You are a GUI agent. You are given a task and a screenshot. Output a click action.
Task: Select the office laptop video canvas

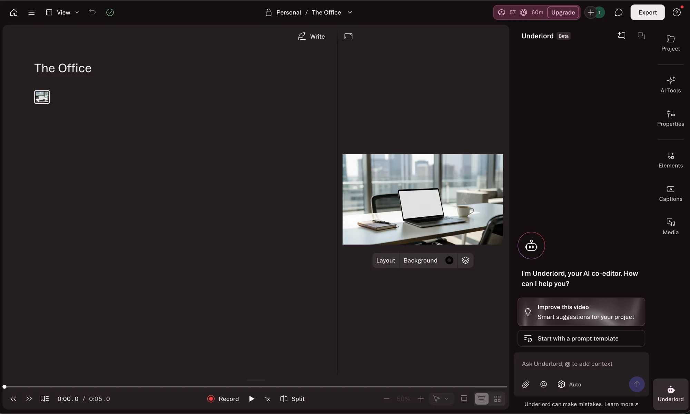click(x=423, y=199)
